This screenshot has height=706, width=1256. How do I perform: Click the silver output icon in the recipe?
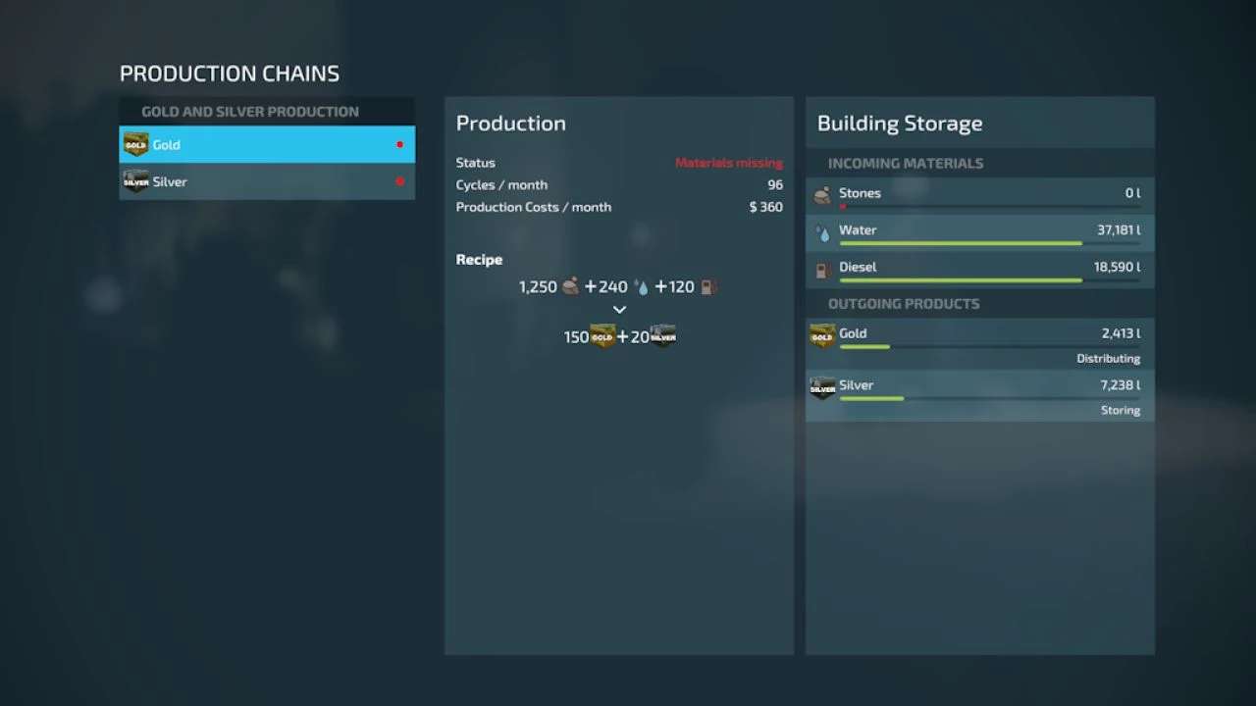[663, 336]
